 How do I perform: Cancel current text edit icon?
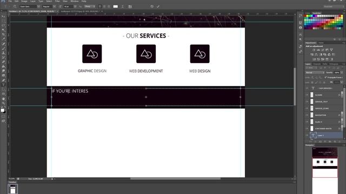coord(152,6)
